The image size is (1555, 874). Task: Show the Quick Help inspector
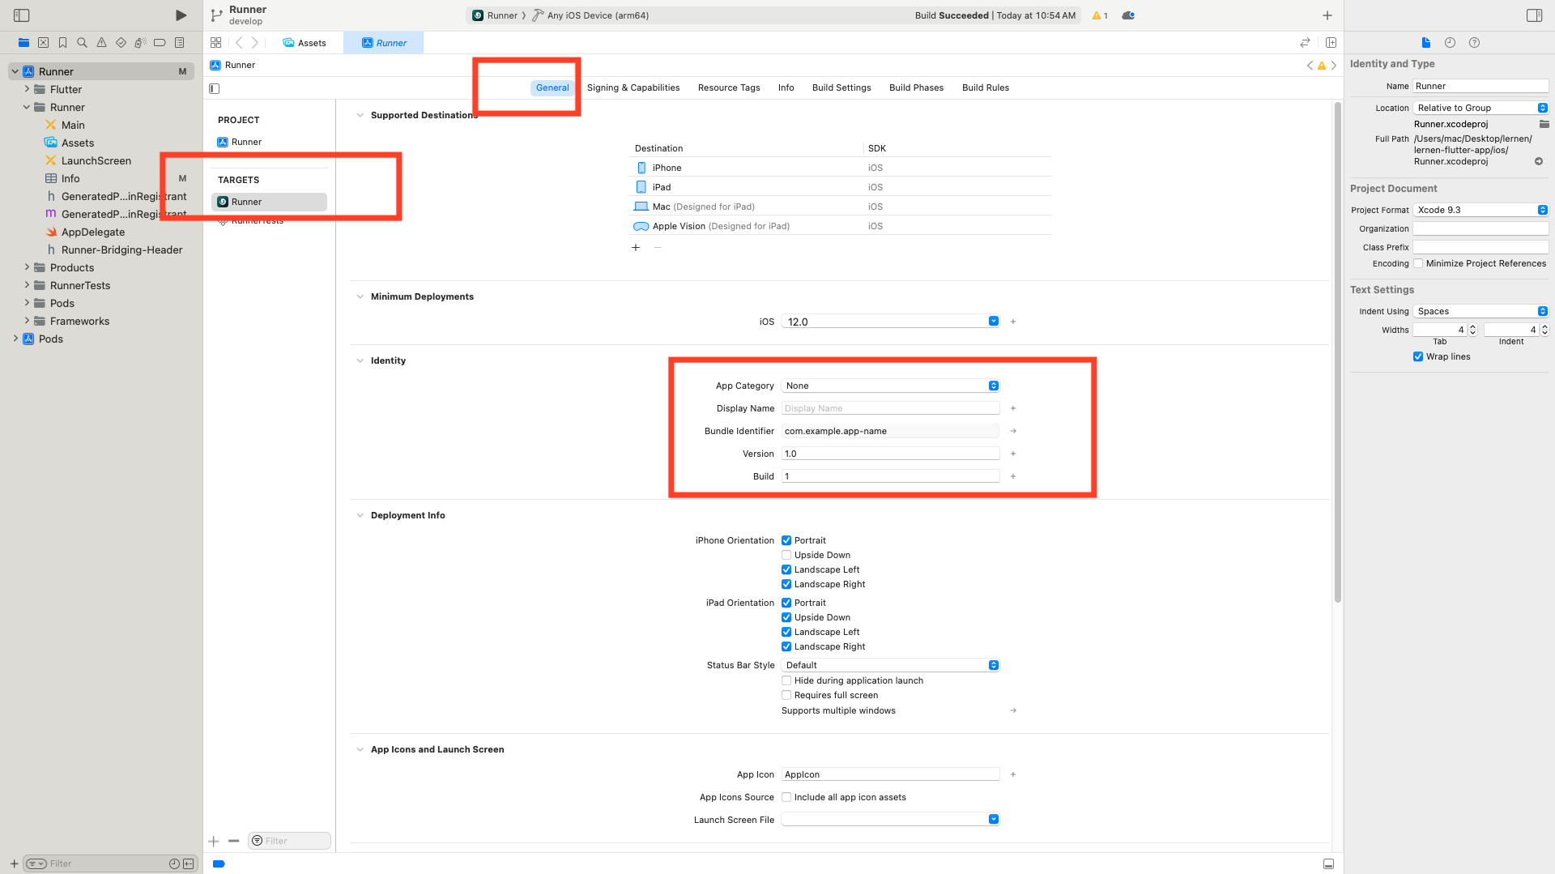tap(1474, 43)
